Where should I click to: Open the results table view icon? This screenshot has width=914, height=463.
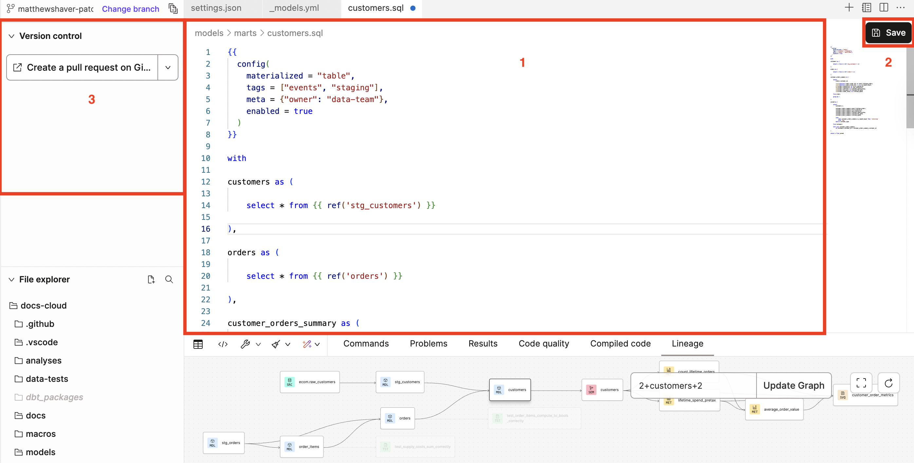[198, 344]
